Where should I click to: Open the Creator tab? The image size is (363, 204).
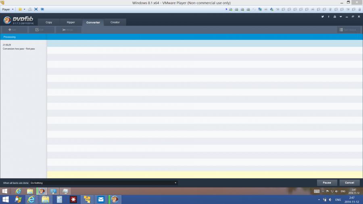115,23
